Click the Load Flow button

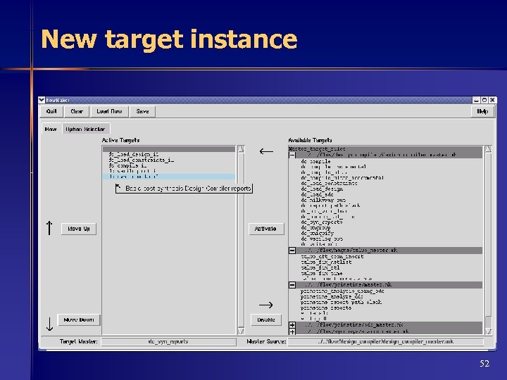tap(110, 111)
